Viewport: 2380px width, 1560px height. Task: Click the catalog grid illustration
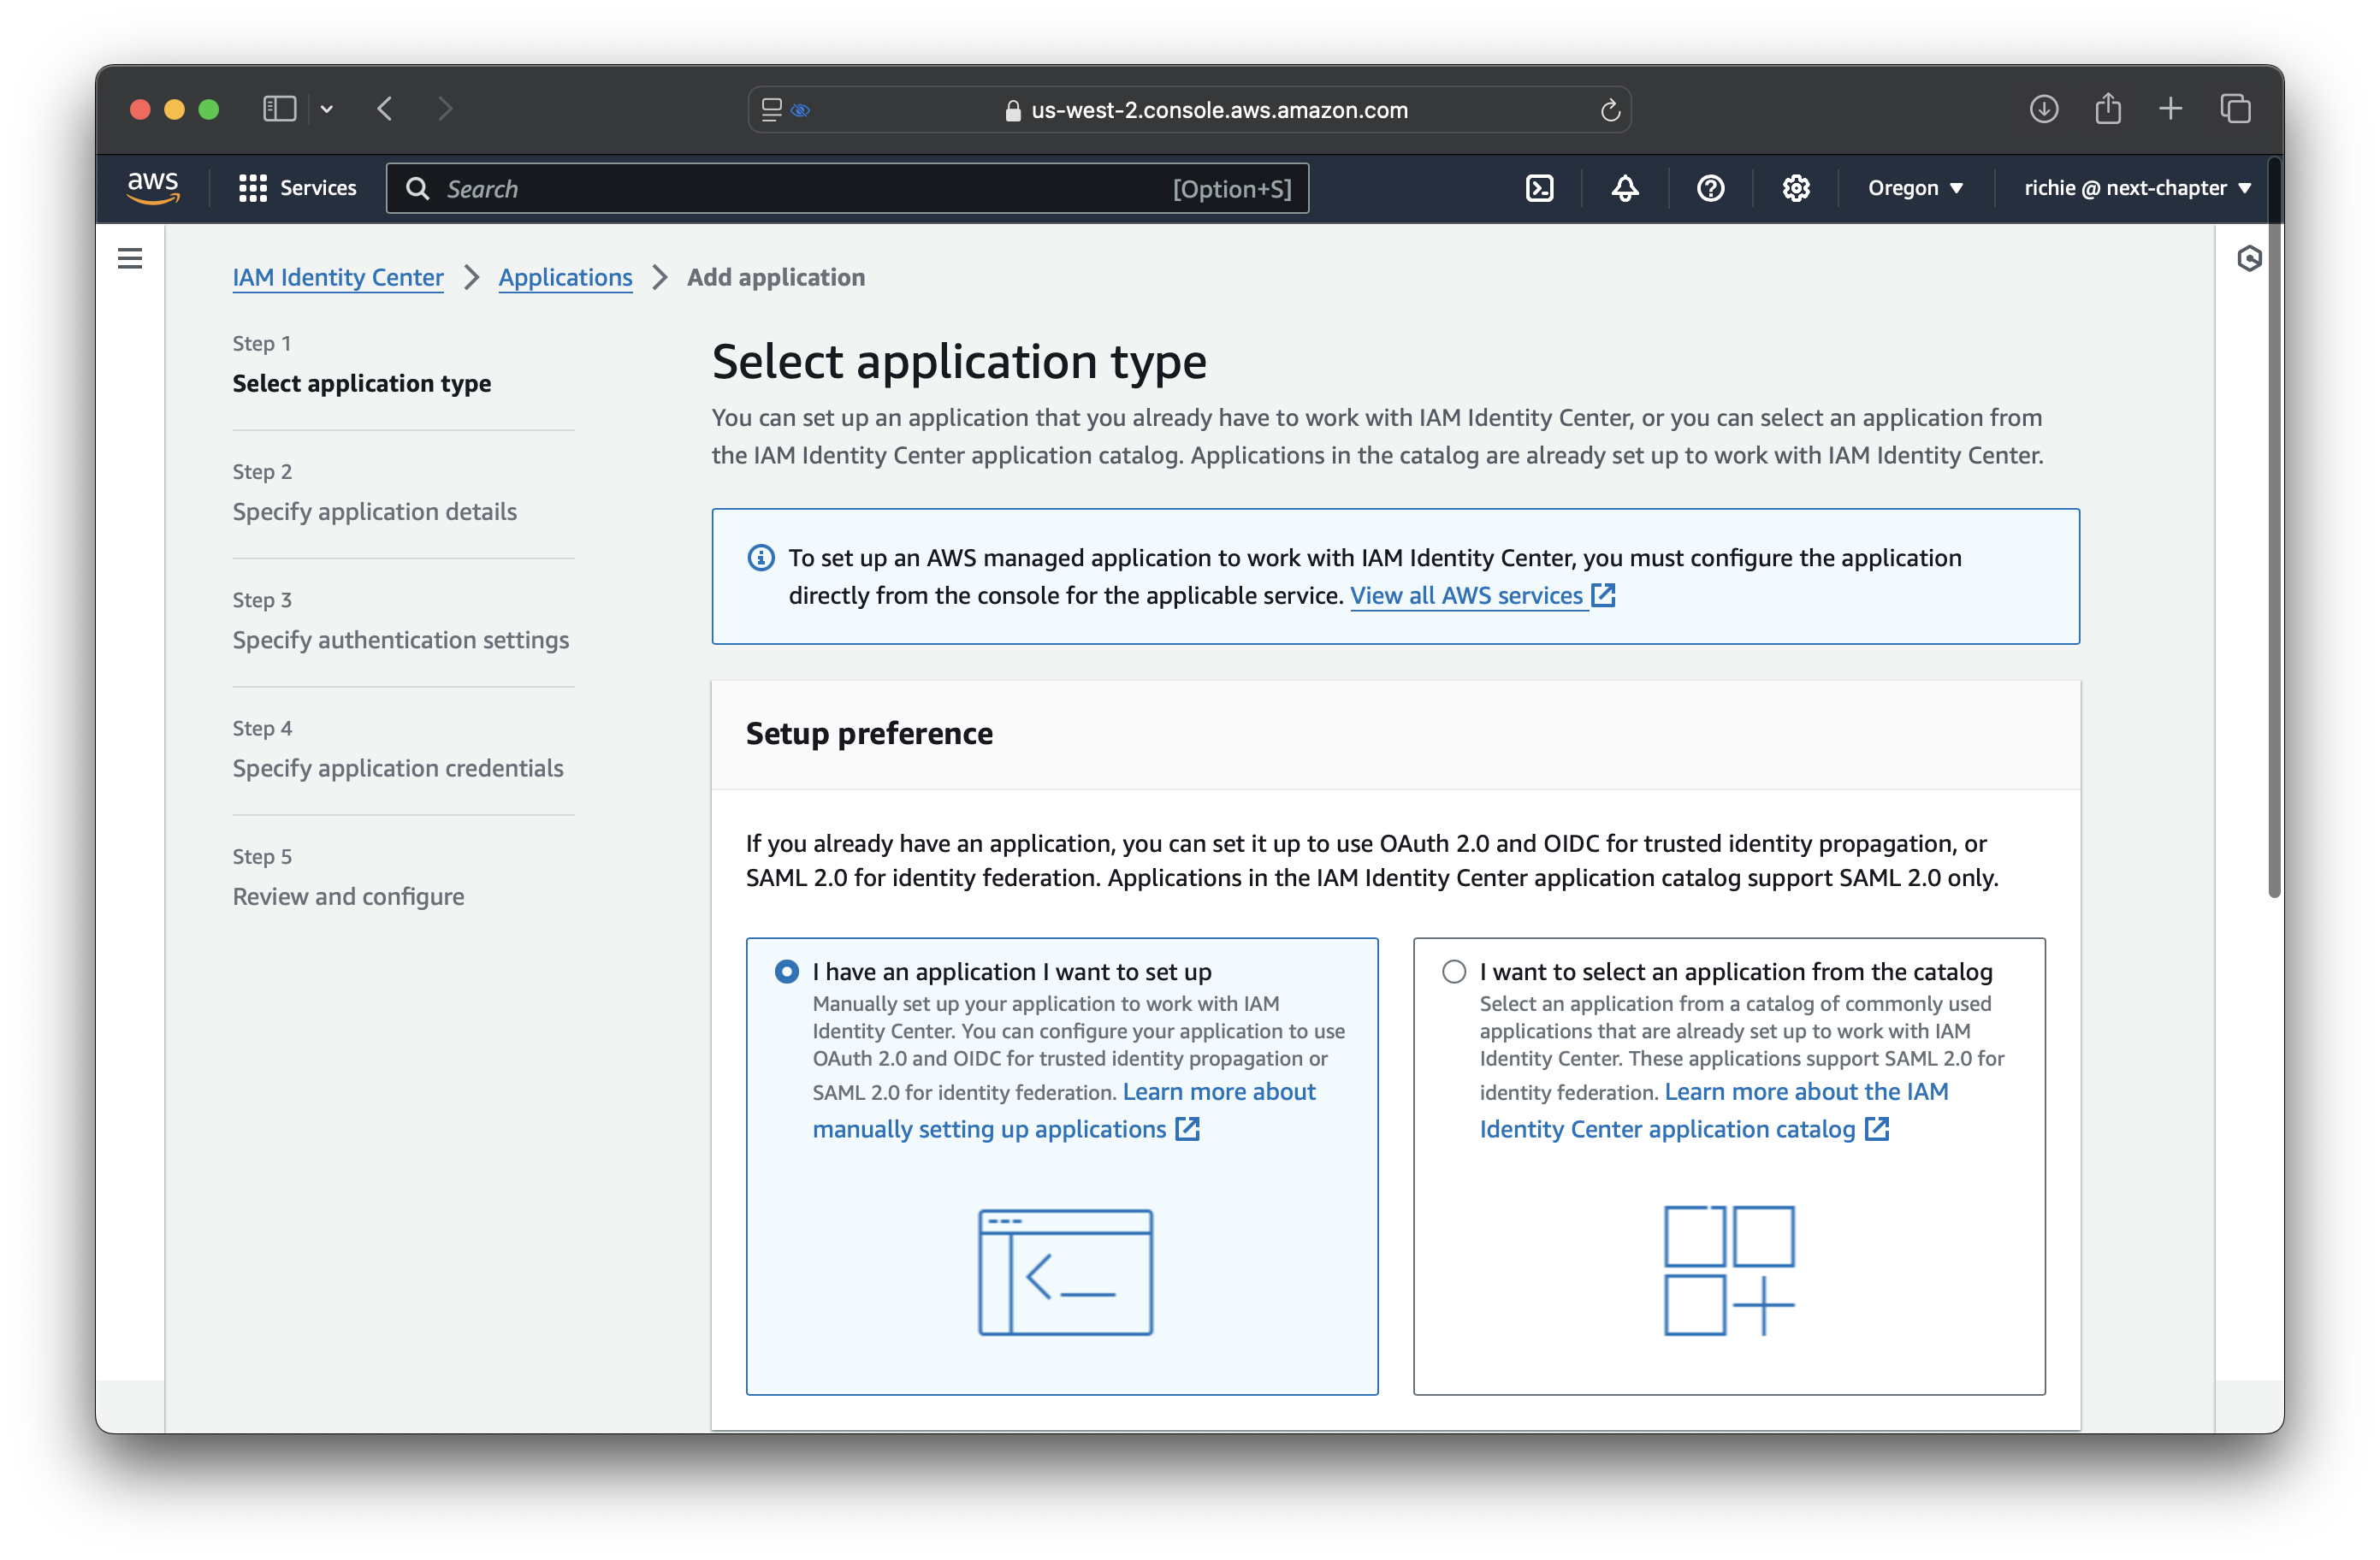1729,1270
